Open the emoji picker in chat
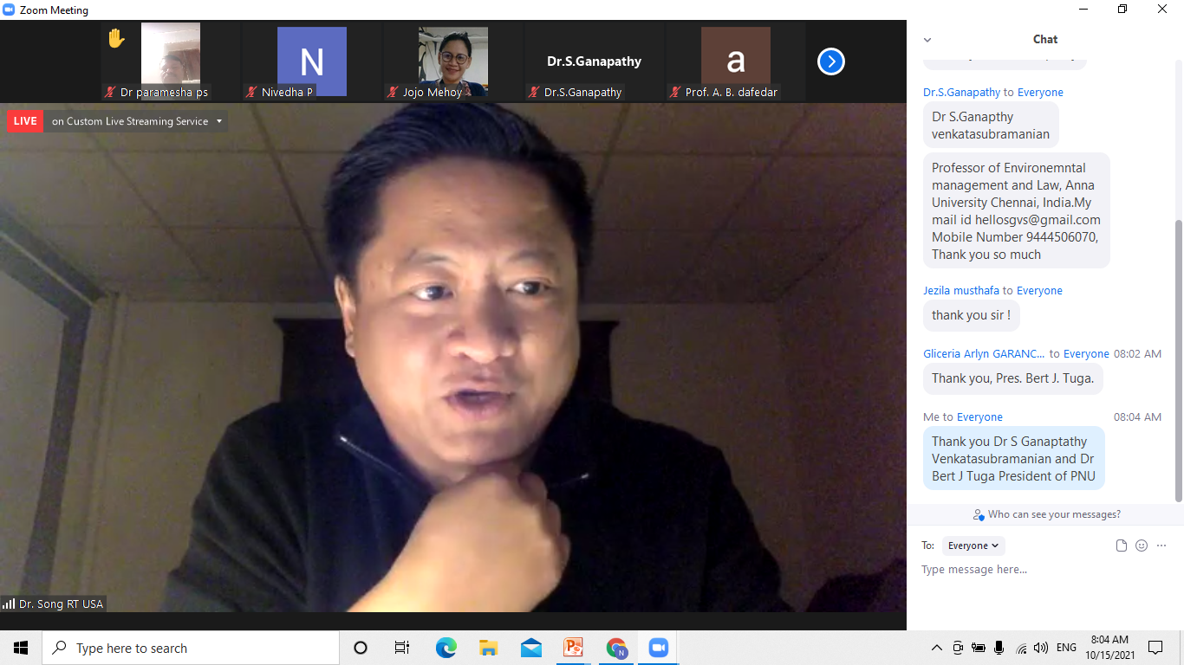The image size is (1184, 665). [x=1142, y=546]
